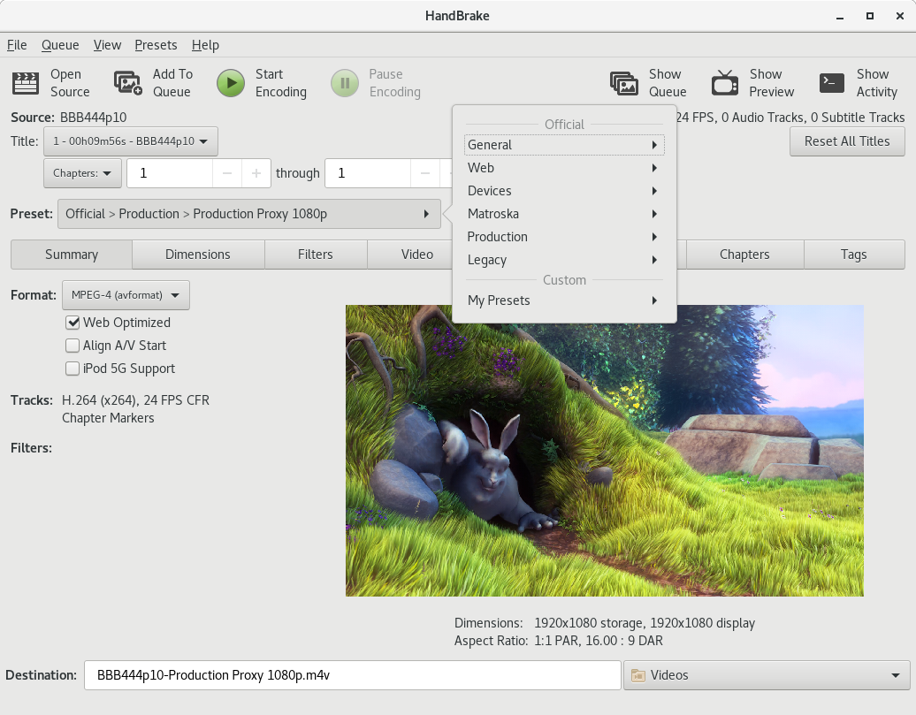Open the File menu

click(17, 45)
